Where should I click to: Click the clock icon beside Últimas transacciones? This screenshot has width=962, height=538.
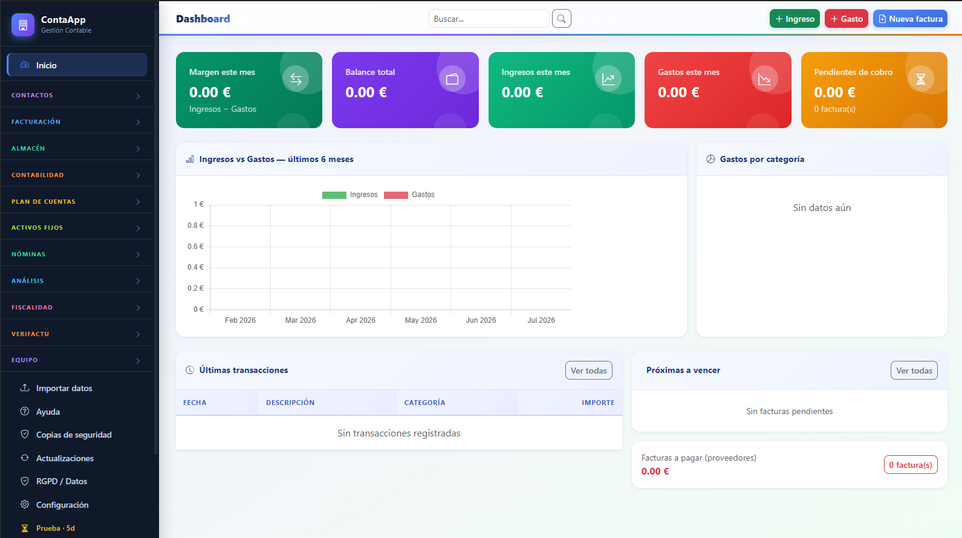pos(190,370)
